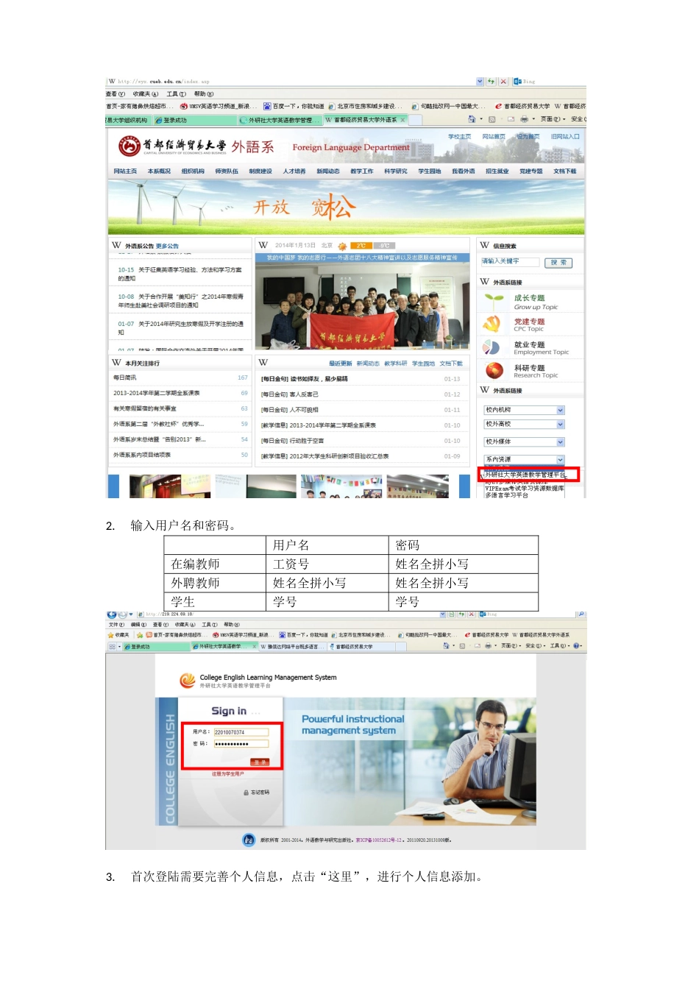Viewport: 699px width, 989px height.
Task: Click the 用户名 input field on login form
Action: click(x=241, y=732)
